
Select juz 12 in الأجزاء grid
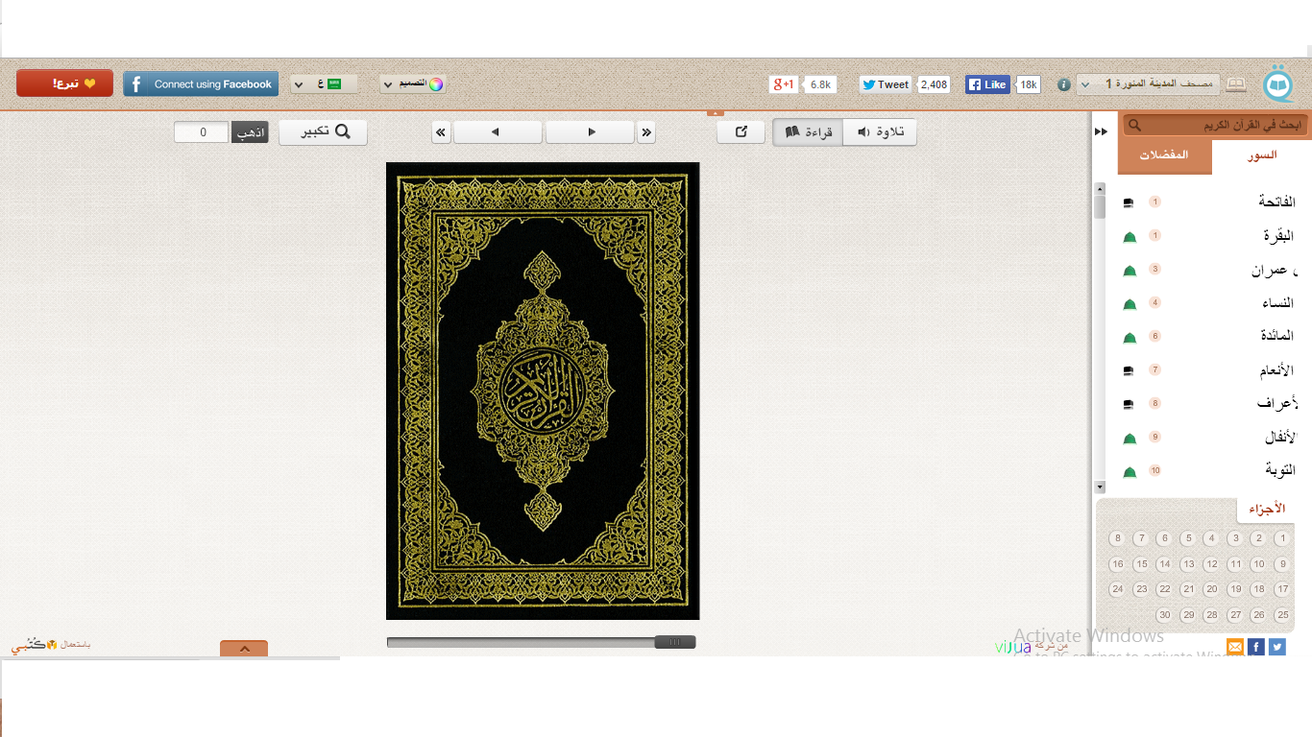click(1211, 564)
